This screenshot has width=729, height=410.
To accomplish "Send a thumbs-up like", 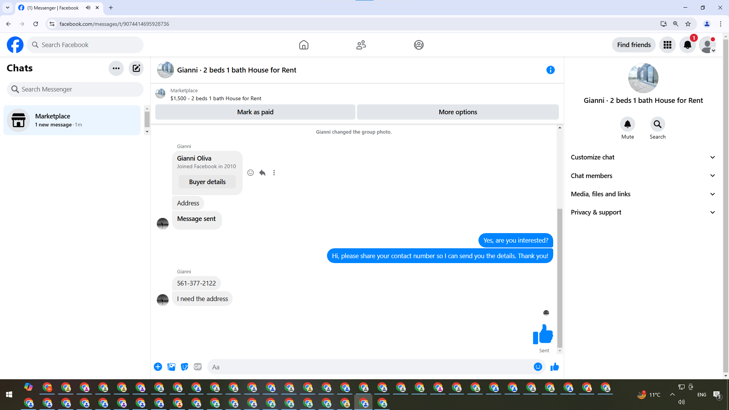I will point(554,367).
